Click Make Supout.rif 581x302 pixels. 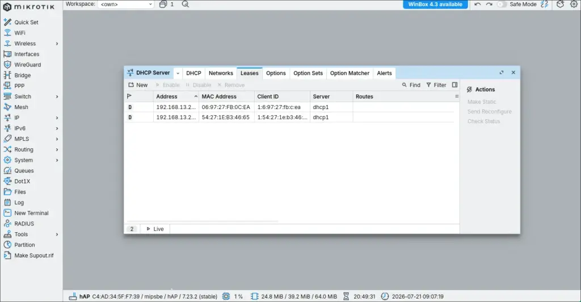tap(28, 255)
